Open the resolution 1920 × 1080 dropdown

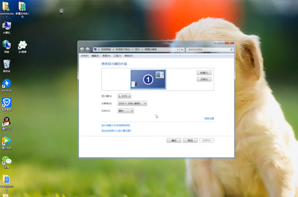(x=132, y=104)
